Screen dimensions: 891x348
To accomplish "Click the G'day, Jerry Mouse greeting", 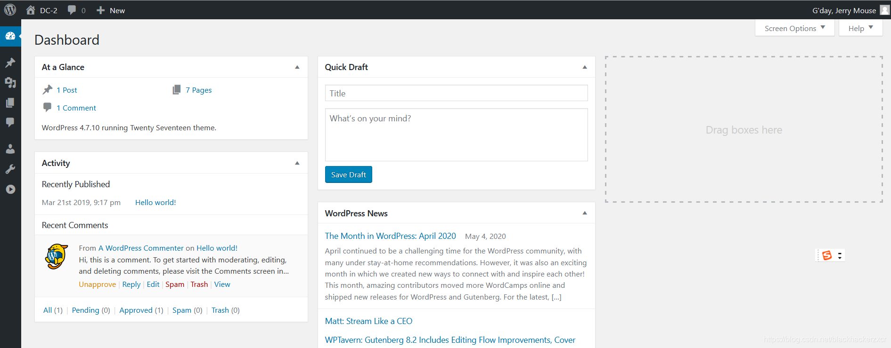I will click(844, 10).
